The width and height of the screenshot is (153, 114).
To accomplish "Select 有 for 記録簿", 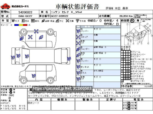I will (11, 92).
